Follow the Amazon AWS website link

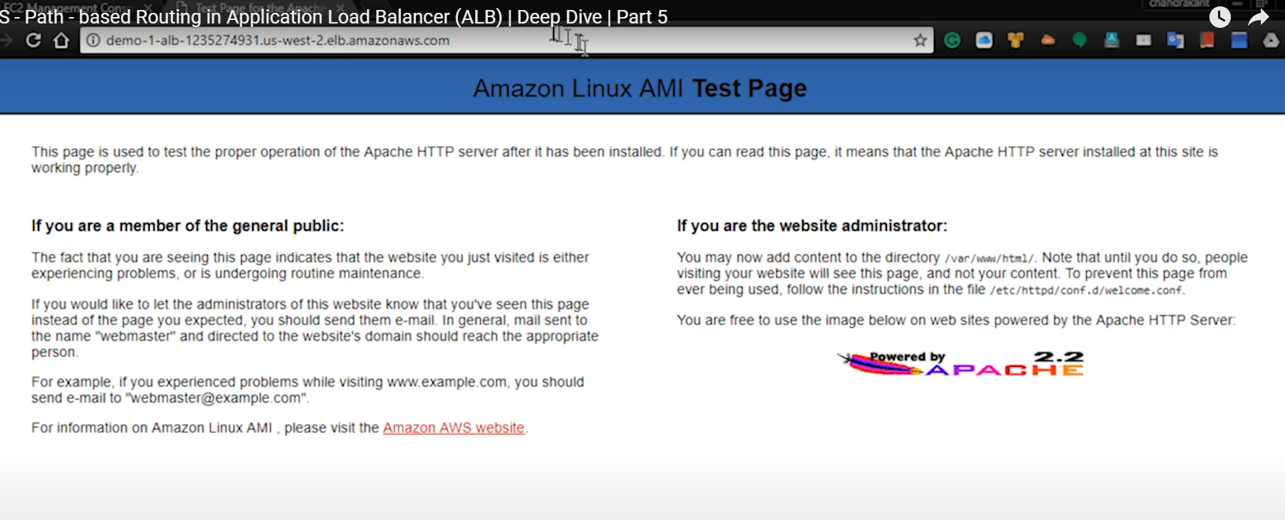click(x=454, y=427)
